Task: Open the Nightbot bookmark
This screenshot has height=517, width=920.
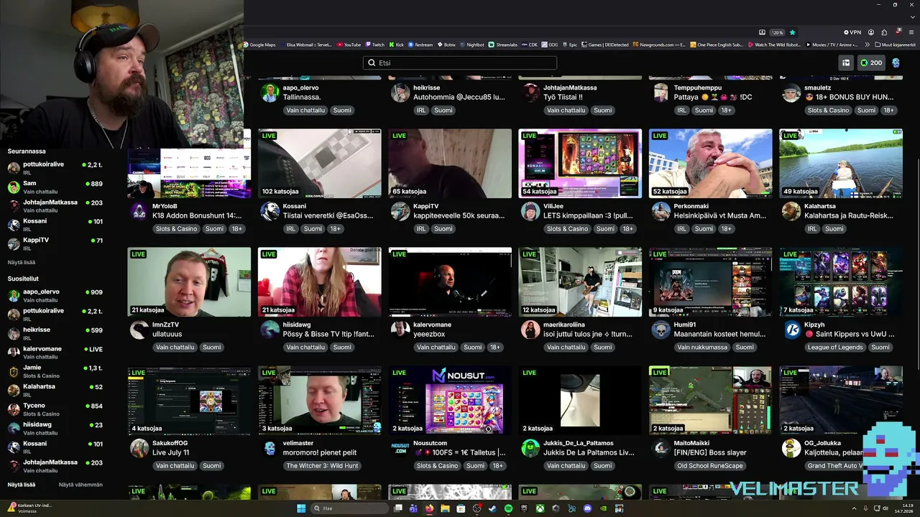Action: [472, 45]
